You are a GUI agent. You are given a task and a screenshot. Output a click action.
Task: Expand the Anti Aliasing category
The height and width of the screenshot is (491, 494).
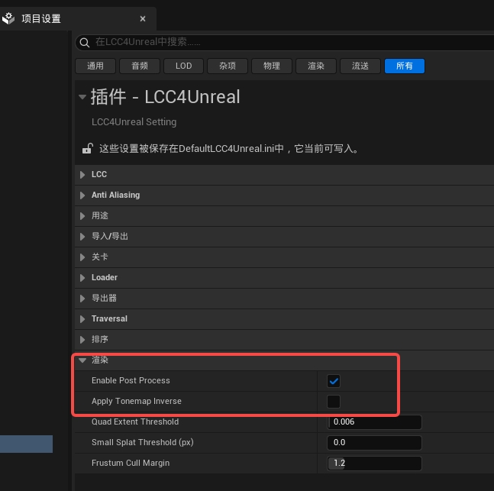(x=82, y=195)
